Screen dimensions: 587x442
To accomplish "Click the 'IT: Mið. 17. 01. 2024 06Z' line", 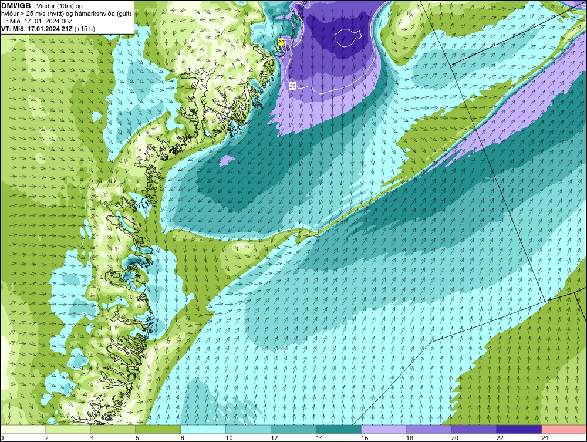I will point(37,21).
